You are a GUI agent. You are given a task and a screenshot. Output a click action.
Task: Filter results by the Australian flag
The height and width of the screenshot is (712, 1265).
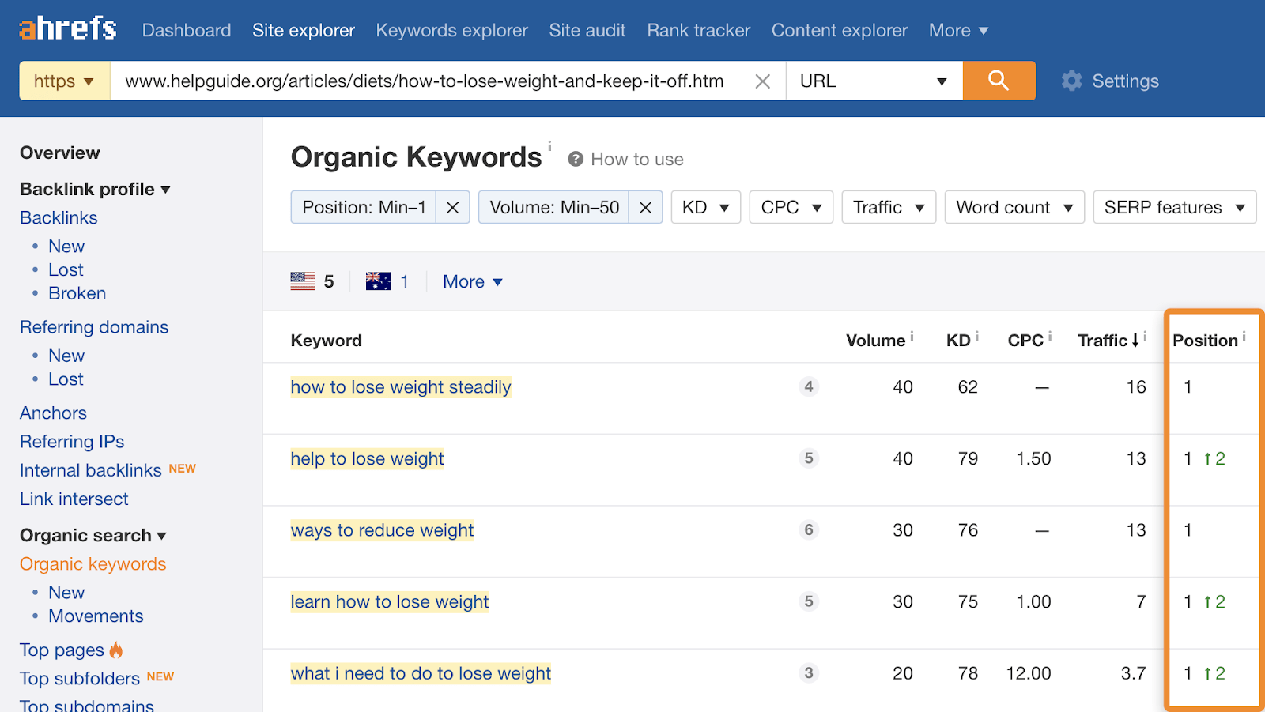tap(379, 281)
